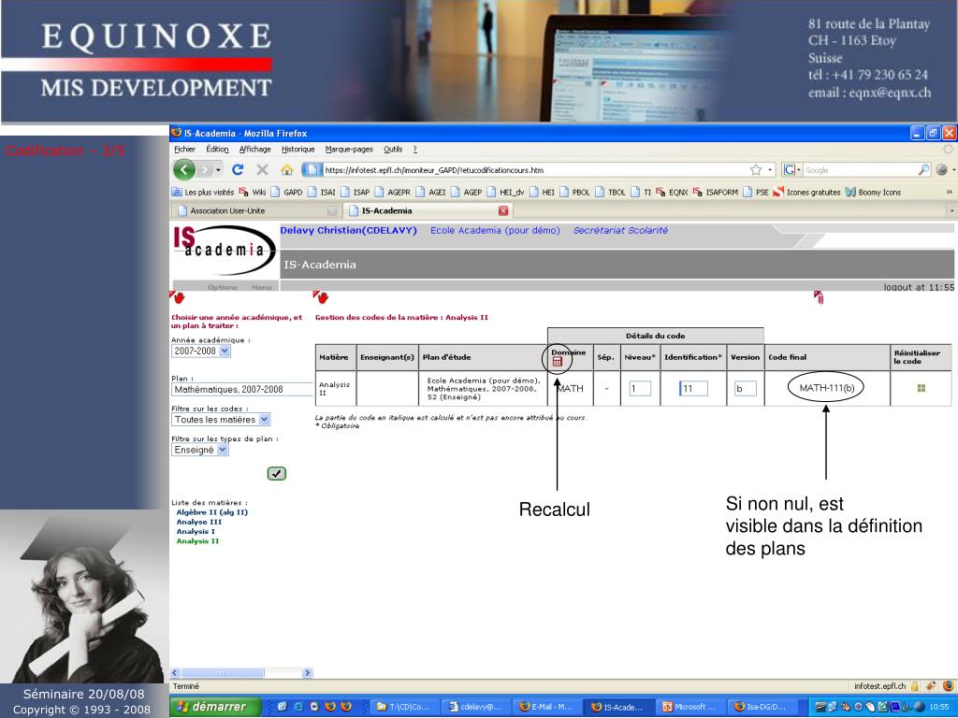Open the Wiki bookmark
This screenshot has height=718, width=958.
click(x=253, y=192)
